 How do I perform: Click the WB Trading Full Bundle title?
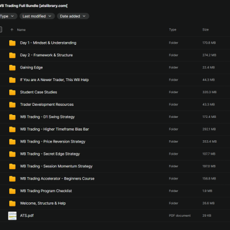(x=33, y=6)
